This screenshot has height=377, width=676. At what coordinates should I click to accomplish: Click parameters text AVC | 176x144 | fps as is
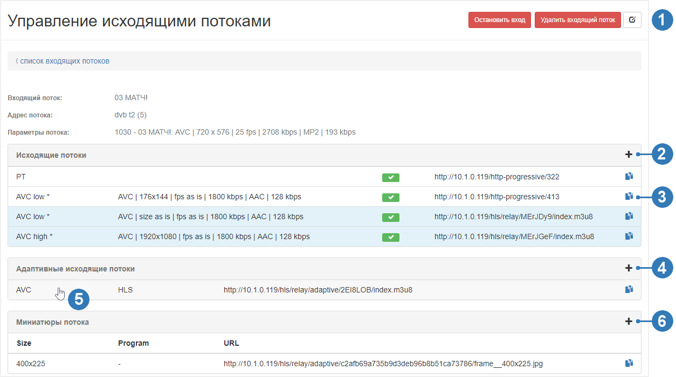210,197
